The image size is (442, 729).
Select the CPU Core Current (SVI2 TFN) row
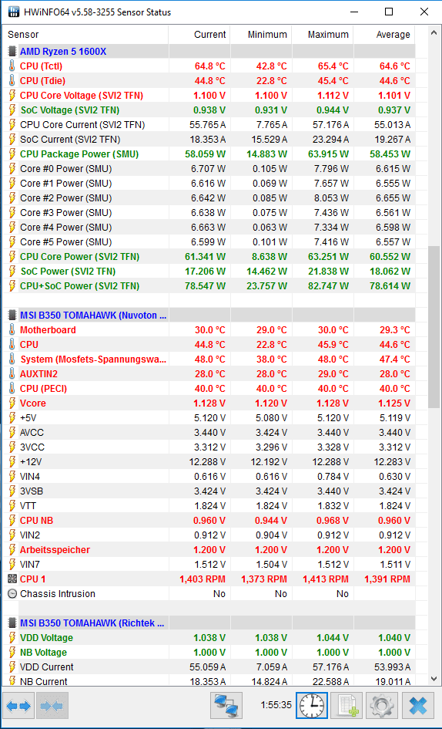click(209, 125)
